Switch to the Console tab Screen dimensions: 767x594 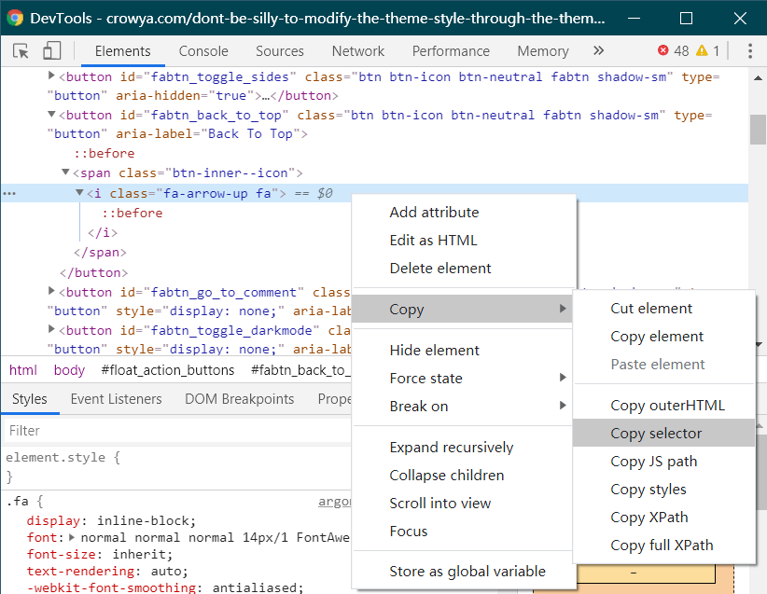[x=203, y=51]
